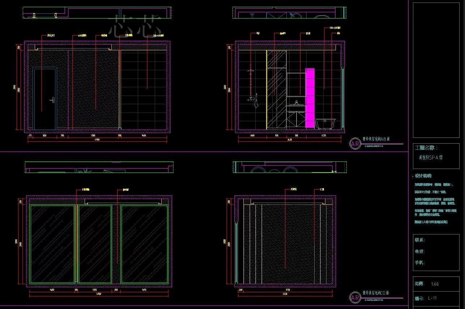465x309 pixels.
Task: Click the rightmost green glass panel
Action: 144,244
